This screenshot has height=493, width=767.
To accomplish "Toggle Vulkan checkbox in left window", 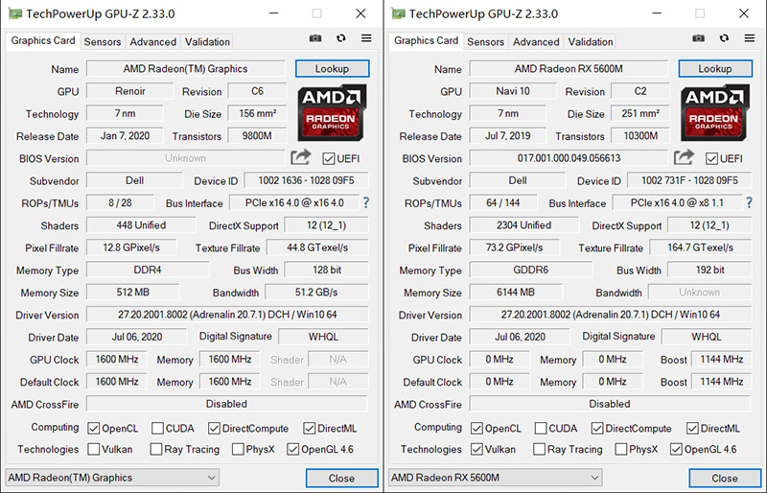I will click(x=93, y=449).
